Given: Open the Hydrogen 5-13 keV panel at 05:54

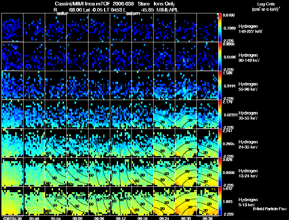Looking at the screenshot, I should pyautogui.click(x=56, y=201).
